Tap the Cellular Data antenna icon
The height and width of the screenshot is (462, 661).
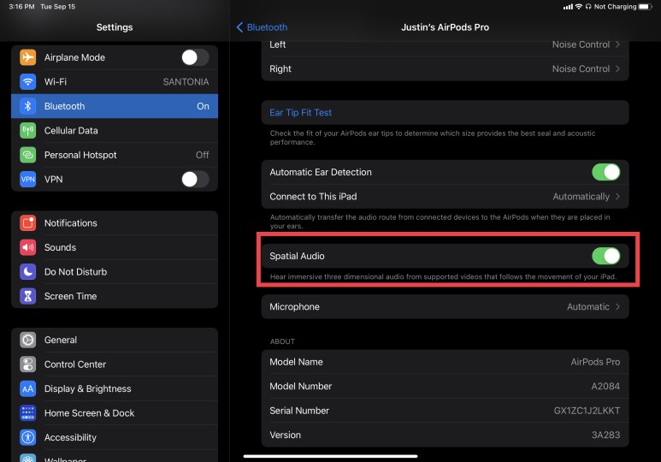[x=28, y=131]
